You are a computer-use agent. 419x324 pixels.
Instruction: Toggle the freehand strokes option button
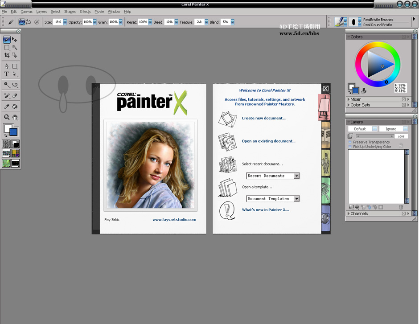22,22
